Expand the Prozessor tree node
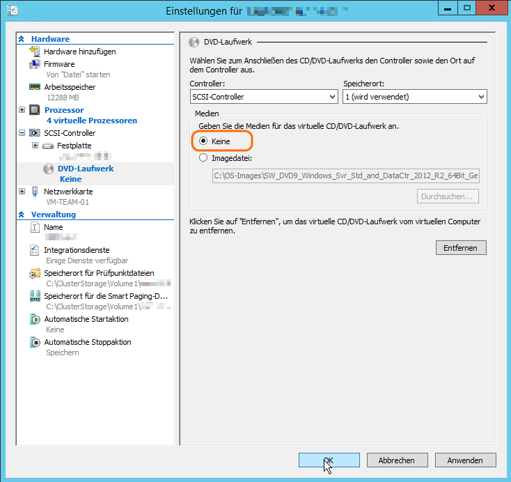This screenshot has width=511, height=482. point(22,110)
